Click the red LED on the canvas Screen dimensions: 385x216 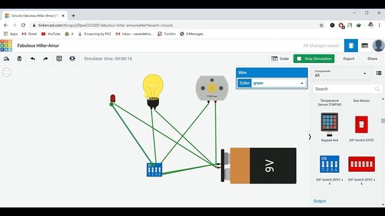[112, 98]
